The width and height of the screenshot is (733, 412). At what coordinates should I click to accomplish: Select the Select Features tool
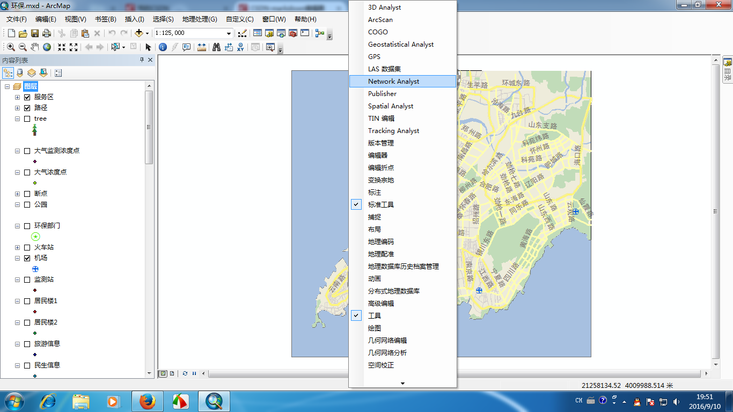(115, 47)
